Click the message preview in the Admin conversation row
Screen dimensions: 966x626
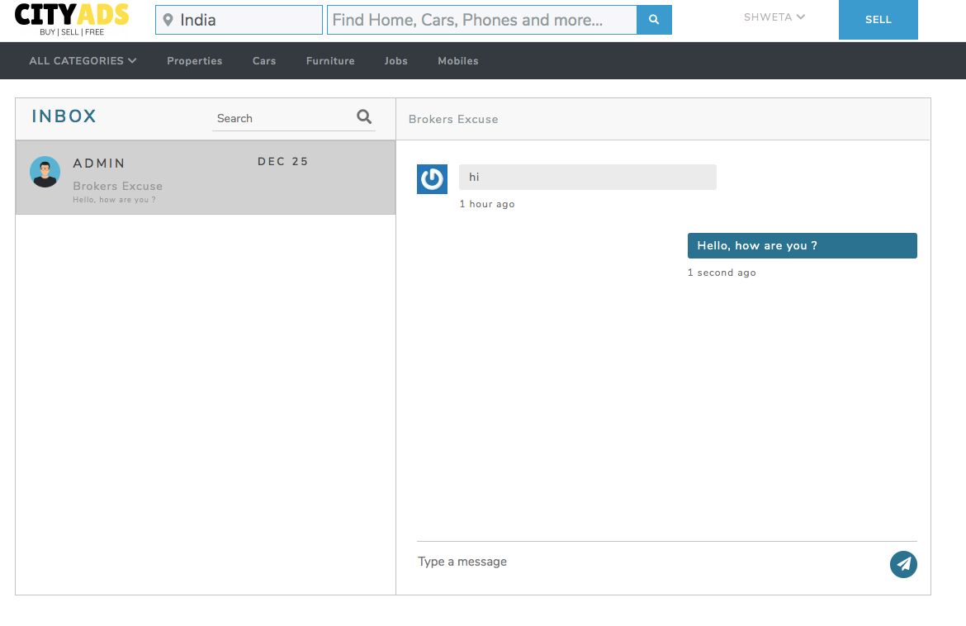point(114,200)
